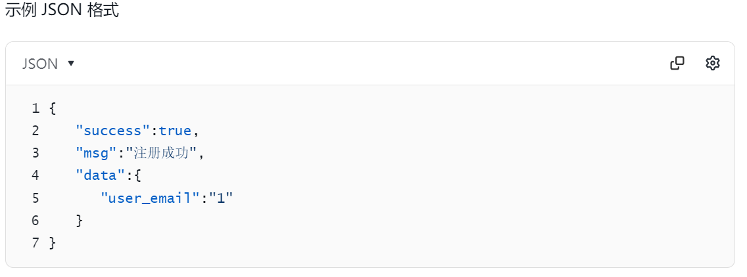Click the "user_email" key
The height and width of the screenshot is (277, 747).
[x=149, y=198]
